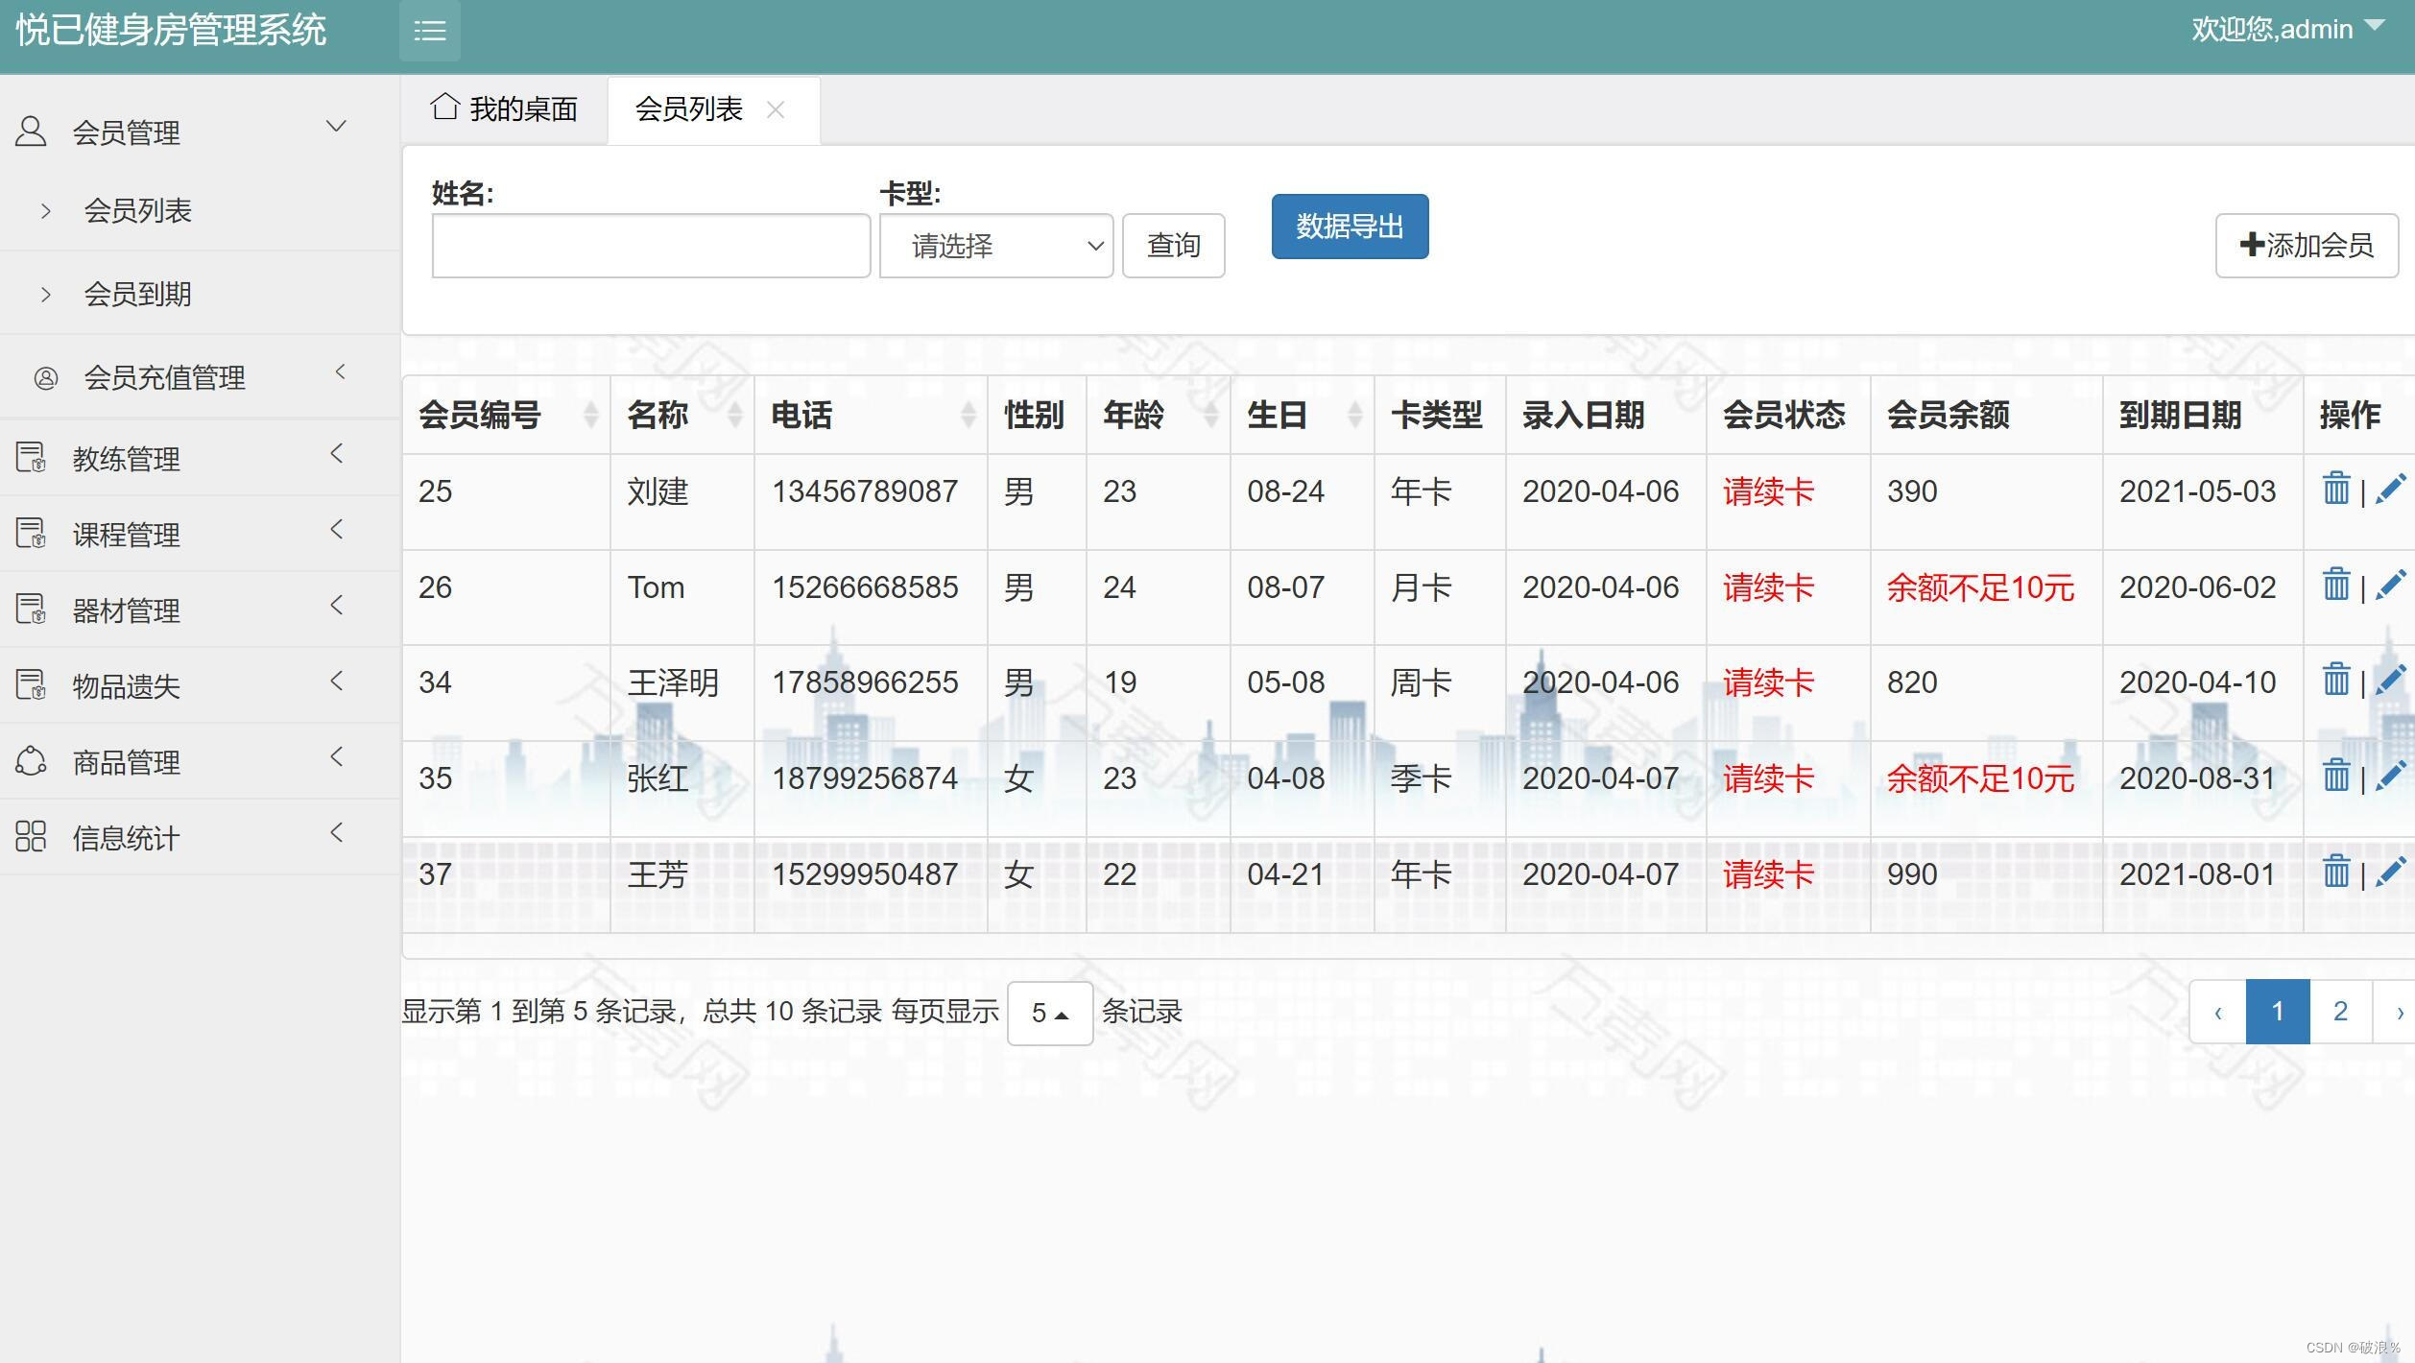Delete member Tom with the trash icon

click(2336, 585)
